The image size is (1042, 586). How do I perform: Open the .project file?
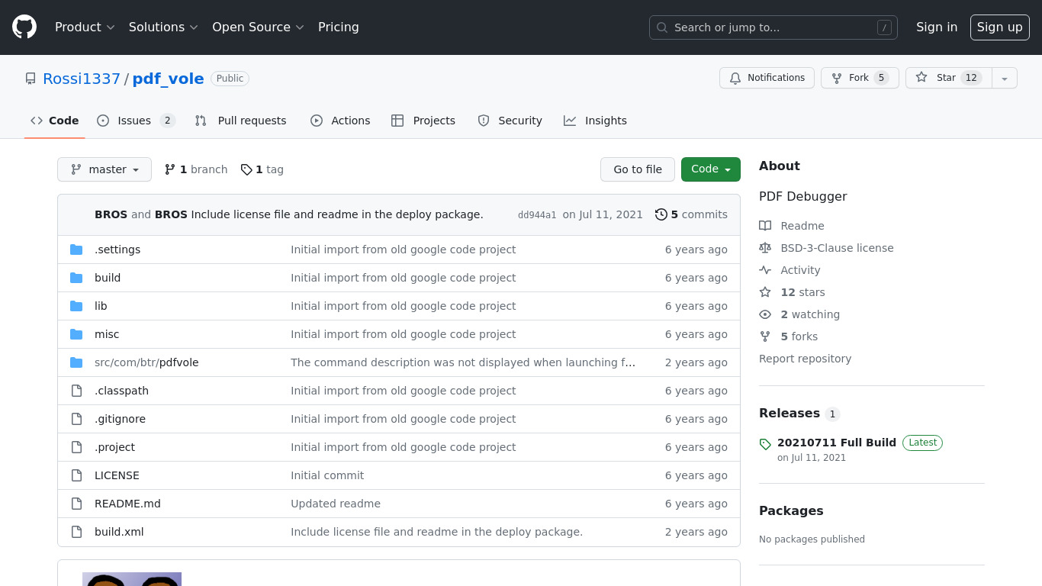pyautogui.click(x=114, y=447)
